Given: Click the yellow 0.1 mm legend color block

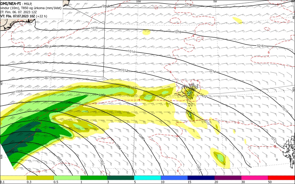Looking at the screenshot, I should pyautogui.click(x=13, y=178).
